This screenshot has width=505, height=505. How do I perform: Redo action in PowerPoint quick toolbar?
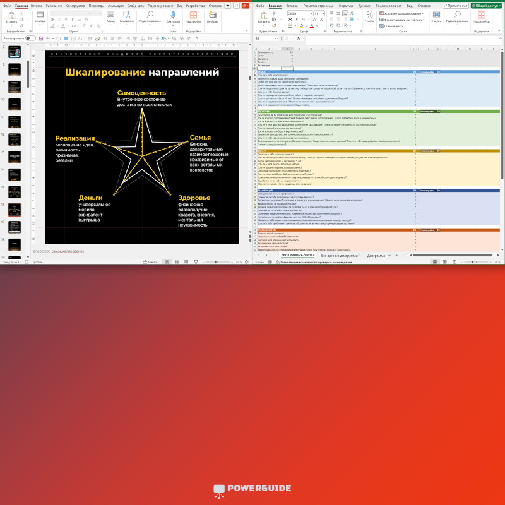pos(58,39)
